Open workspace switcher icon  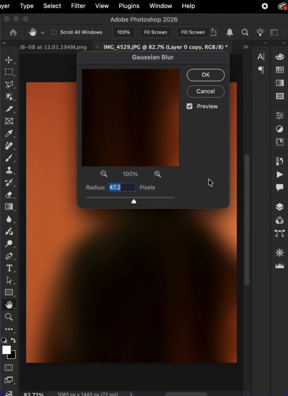pos(274,32)
